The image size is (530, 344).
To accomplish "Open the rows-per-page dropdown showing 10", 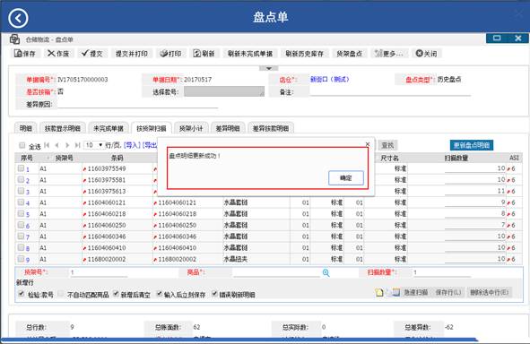I will 93,145.
